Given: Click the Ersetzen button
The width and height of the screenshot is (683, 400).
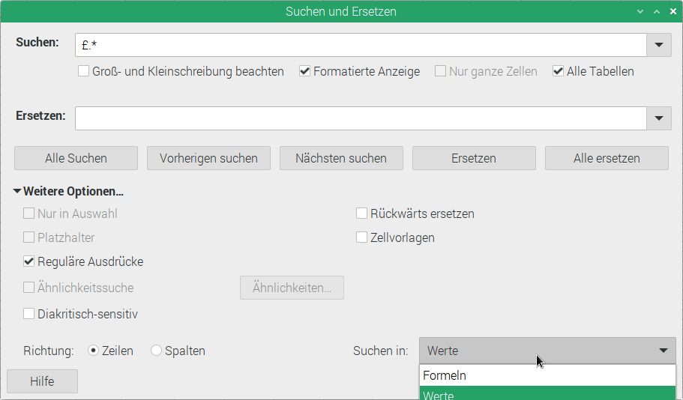Looking at the screenshot, I should pos(474,158).
